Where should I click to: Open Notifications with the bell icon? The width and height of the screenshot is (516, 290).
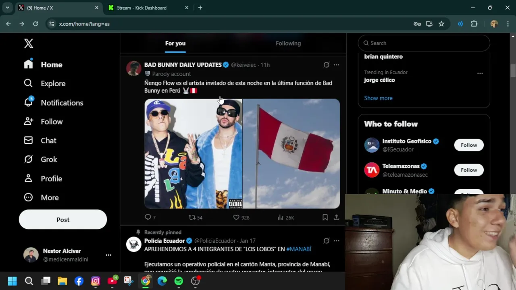coord(53,103)
